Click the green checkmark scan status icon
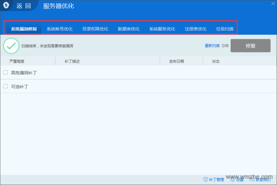This screenshot has height=185, width=277. pos(11,46)
